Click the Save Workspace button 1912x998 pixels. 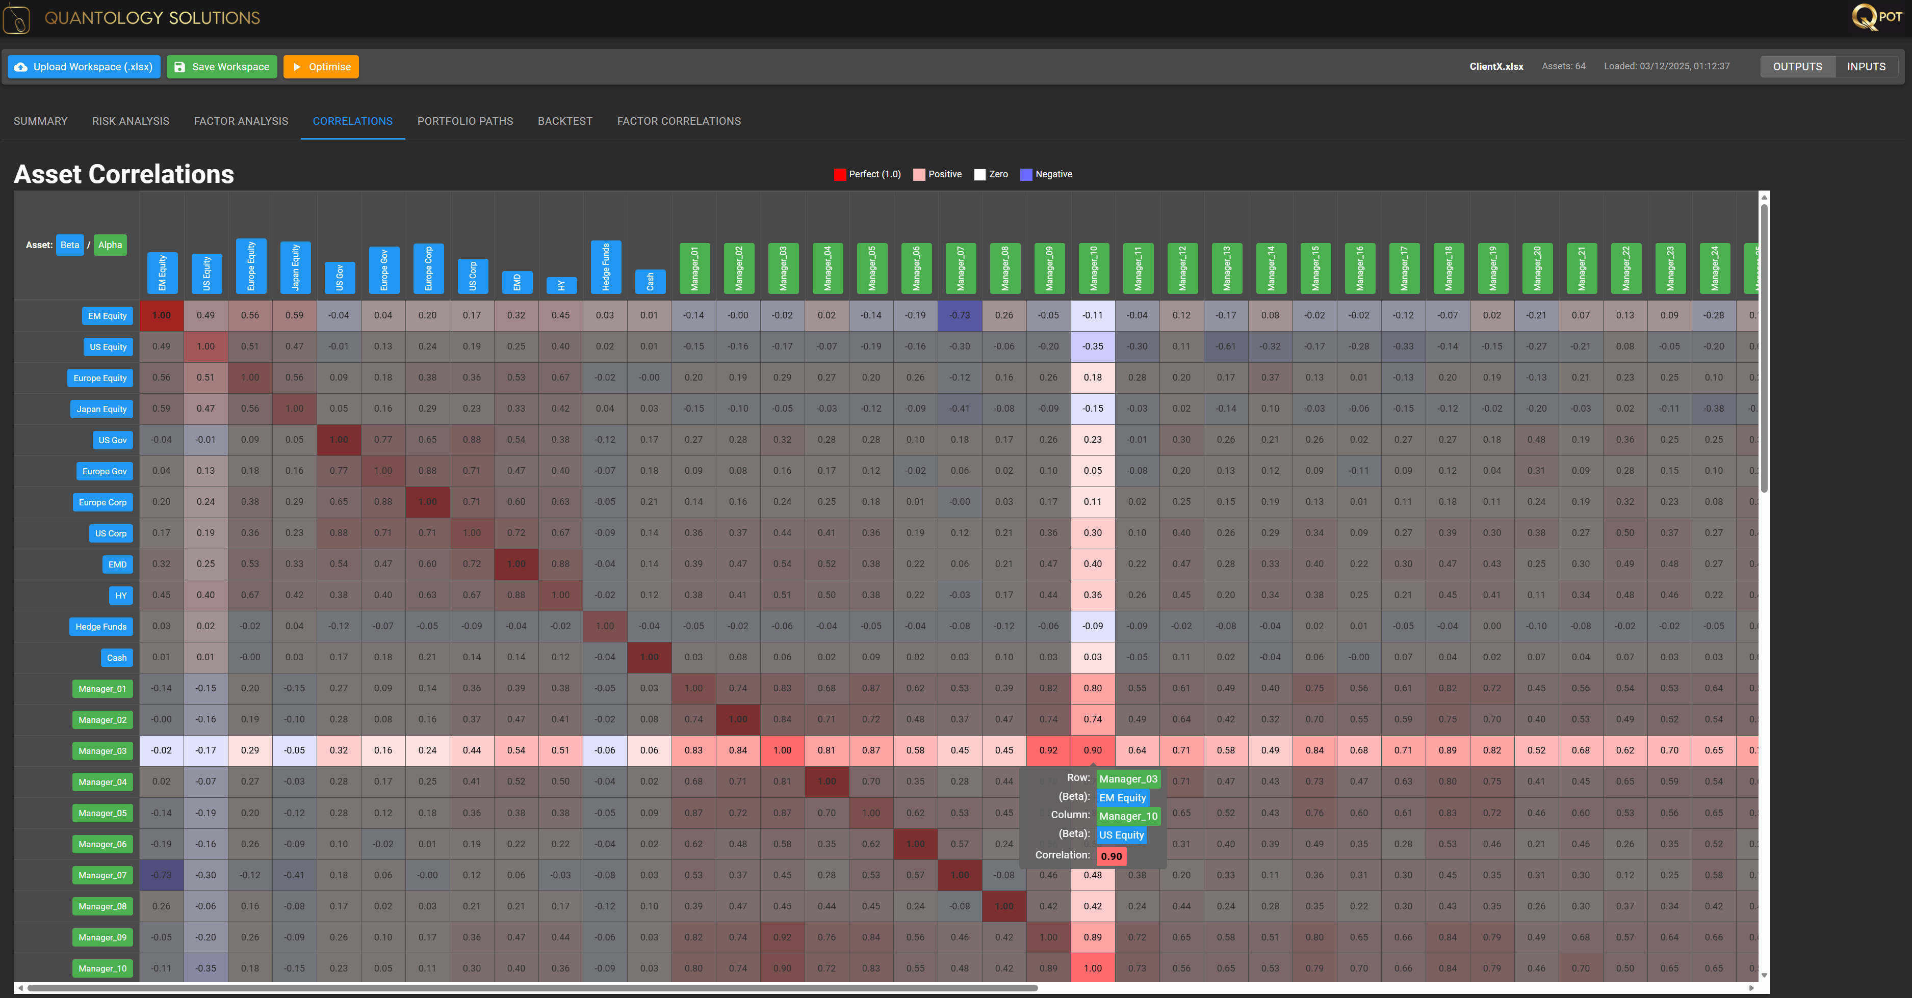coord(221,67)
